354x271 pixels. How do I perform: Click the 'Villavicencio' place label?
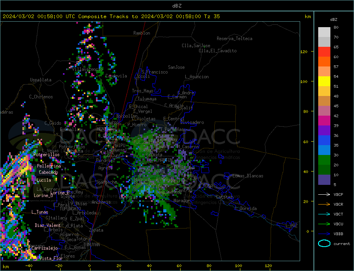click(x=87, y=69)
